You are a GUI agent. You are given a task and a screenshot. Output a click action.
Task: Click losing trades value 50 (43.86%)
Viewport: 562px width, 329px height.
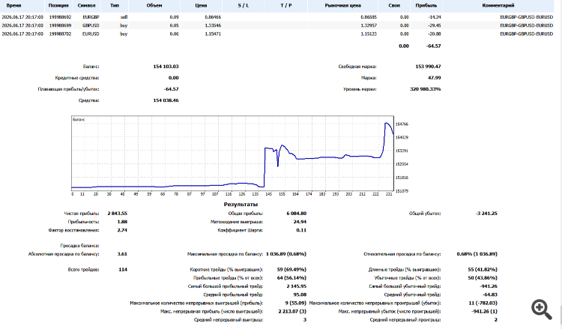[483, 278]
